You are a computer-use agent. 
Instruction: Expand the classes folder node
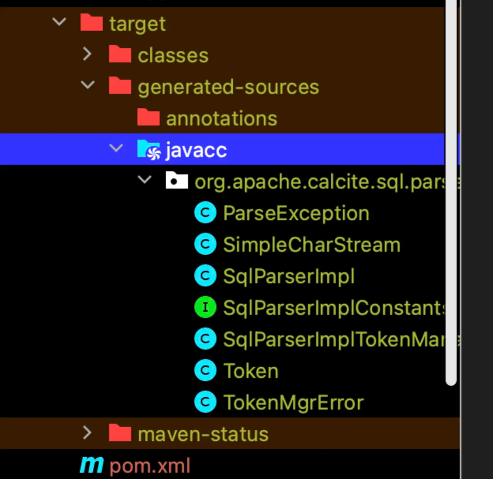click(x=87, y=54)
